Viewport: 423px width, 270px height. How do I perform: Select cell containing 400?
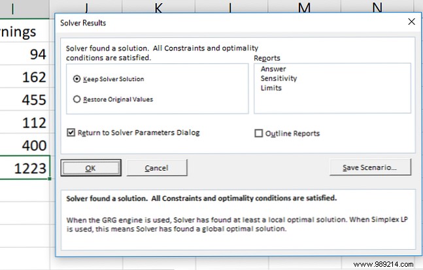(25, 144)
